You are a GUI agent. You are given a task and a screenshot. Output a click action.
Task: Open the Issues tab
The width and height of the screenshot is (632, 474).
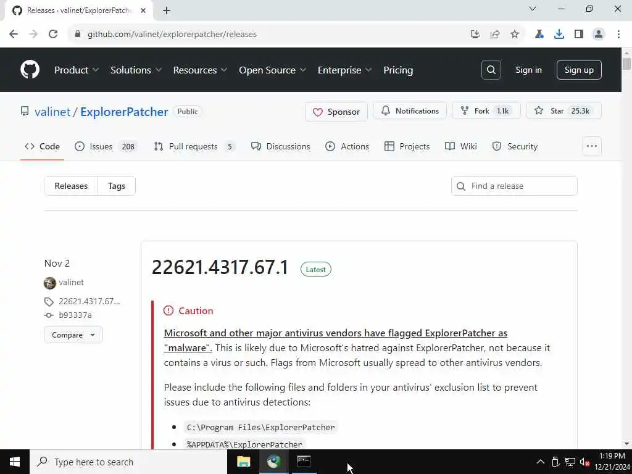[106, 146]
